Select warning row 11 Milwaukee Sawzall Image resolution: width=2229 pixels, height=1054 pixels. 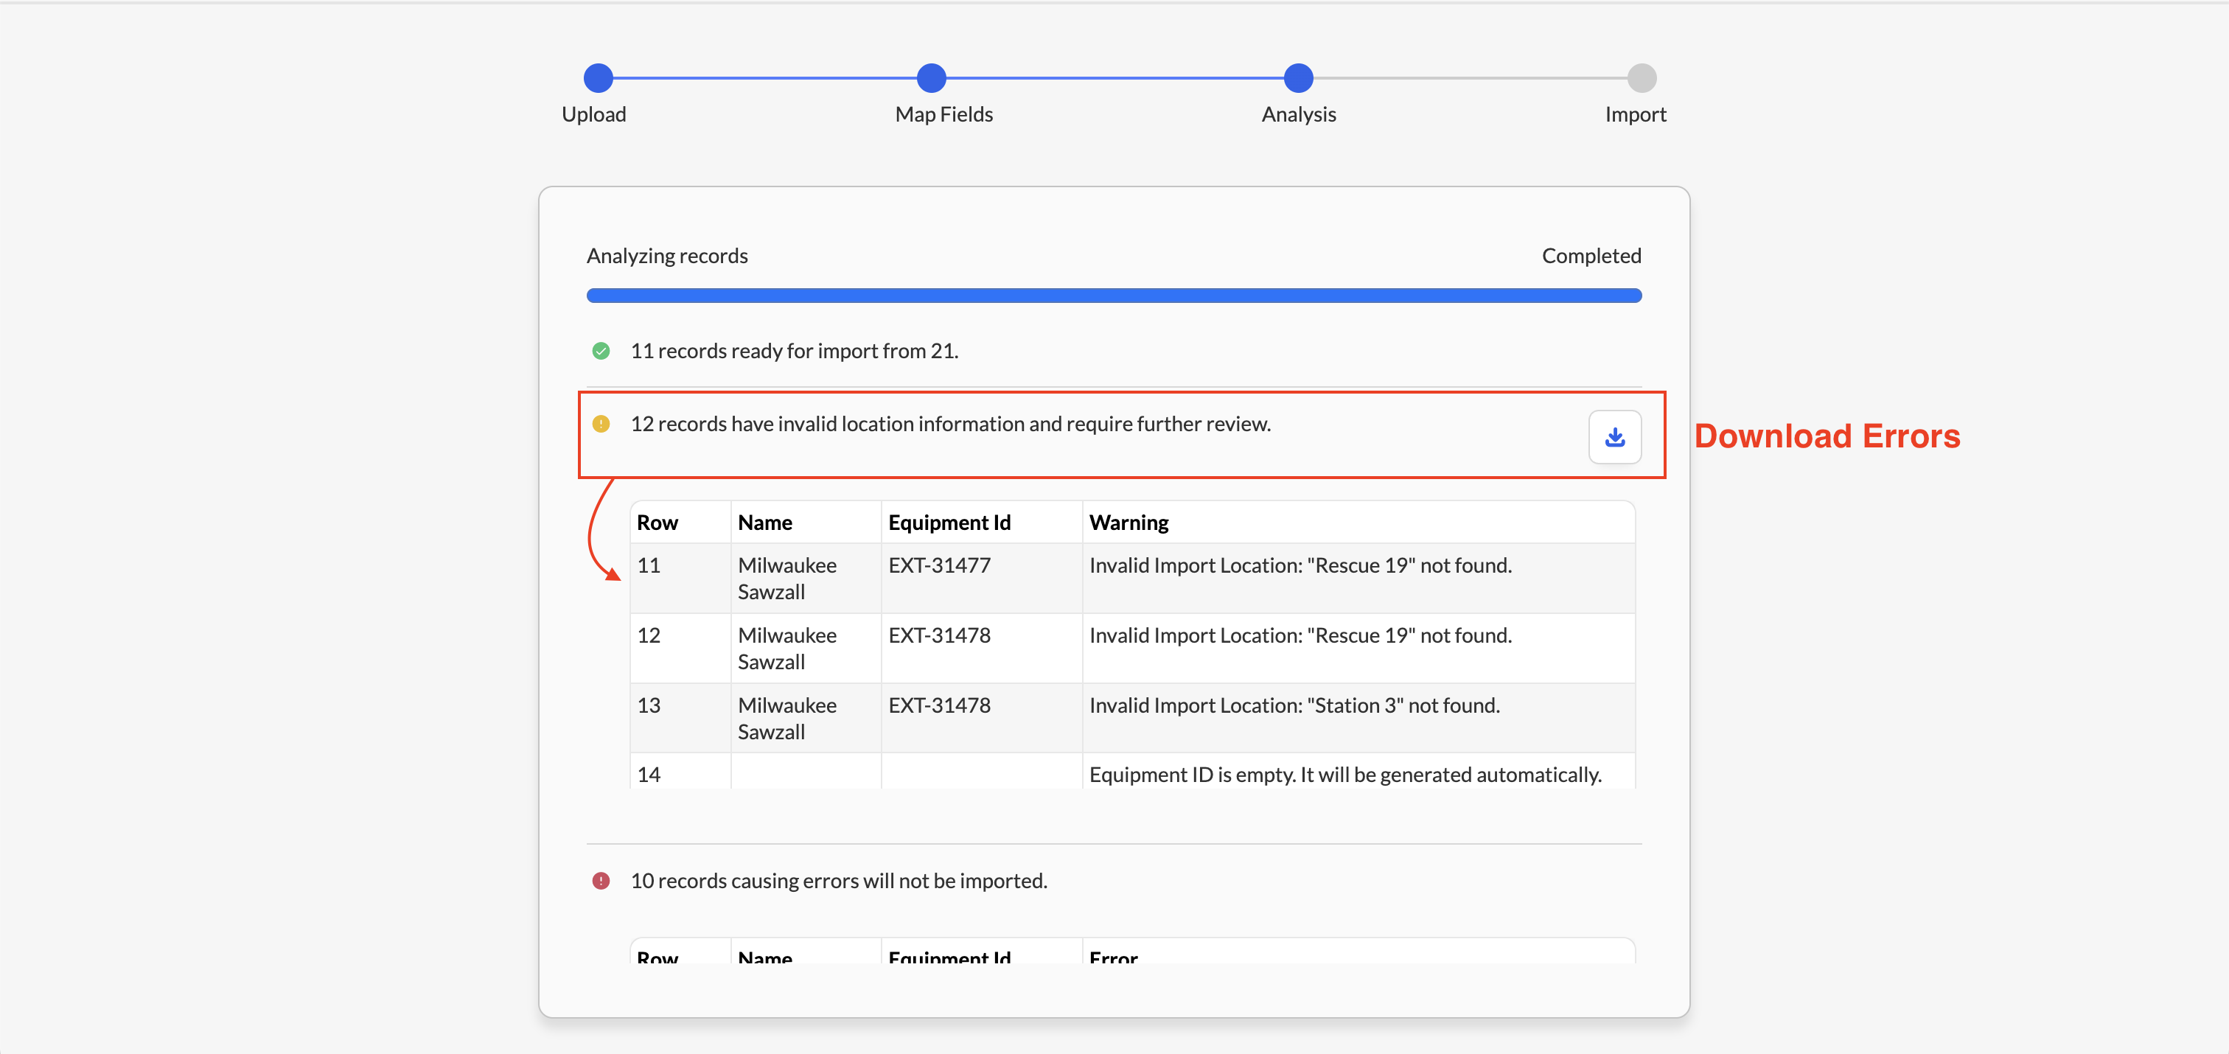coord(1131,578)
